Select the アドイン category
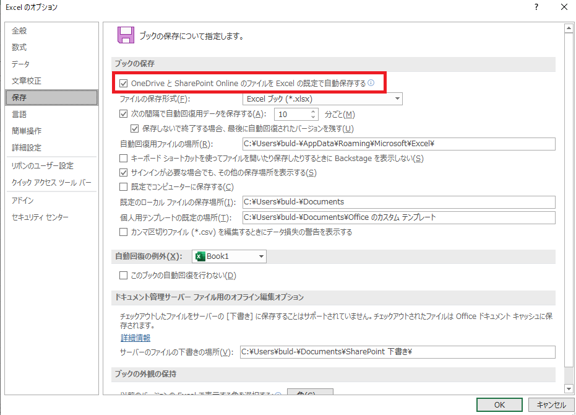The width and height of the screenshot is (576, 415). pyautogui.click(x=52, y=201)
